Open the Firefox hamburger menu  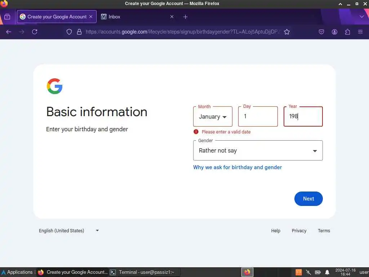coord(360,32)
